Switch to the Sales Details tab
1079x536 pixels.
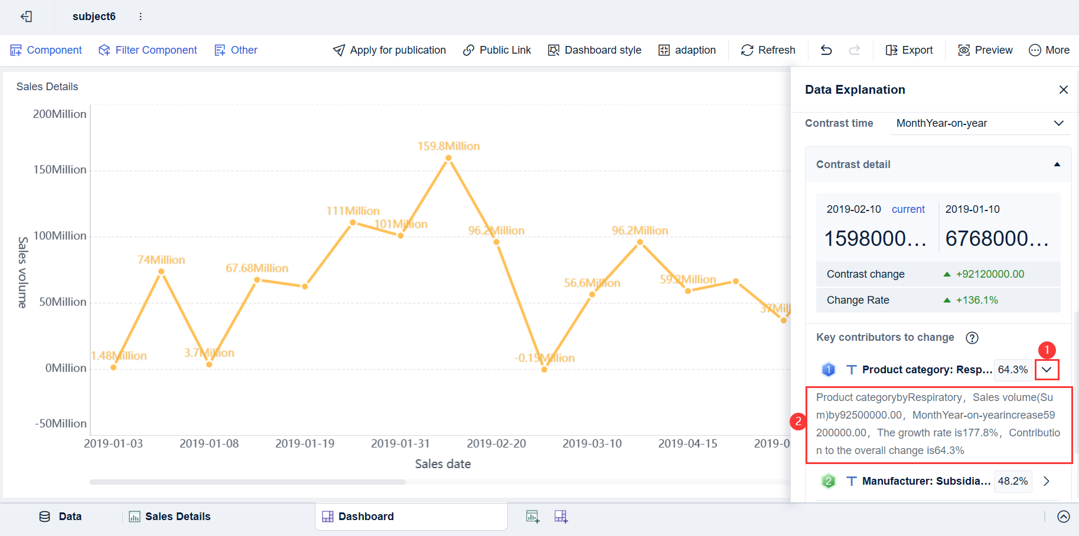tap(170, 517)
